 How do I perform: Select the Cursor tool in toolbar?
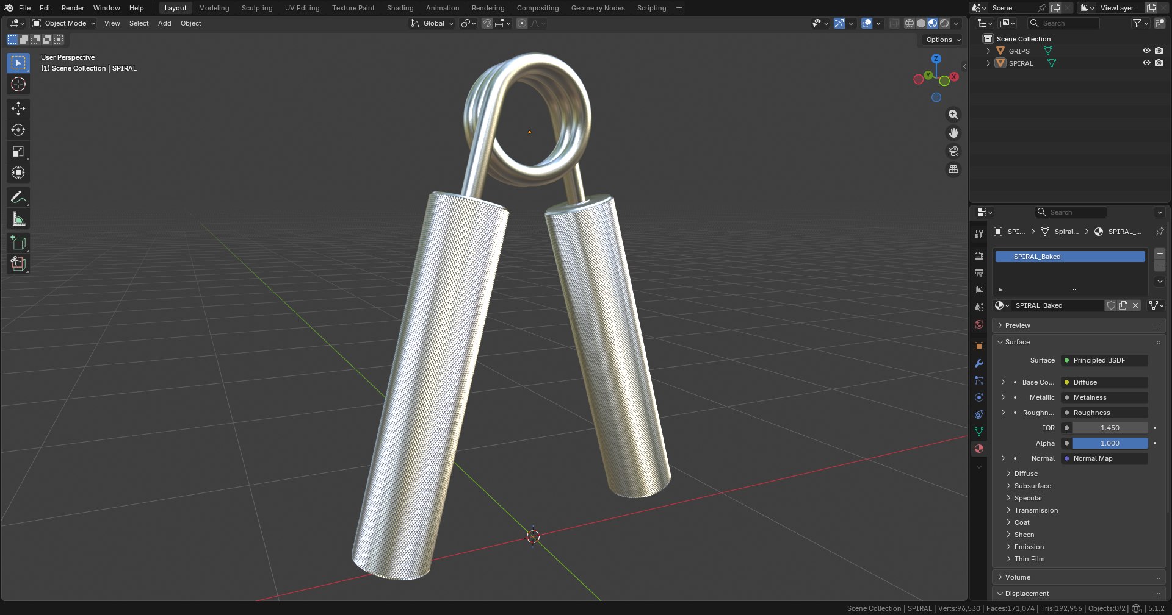(18, 84)
